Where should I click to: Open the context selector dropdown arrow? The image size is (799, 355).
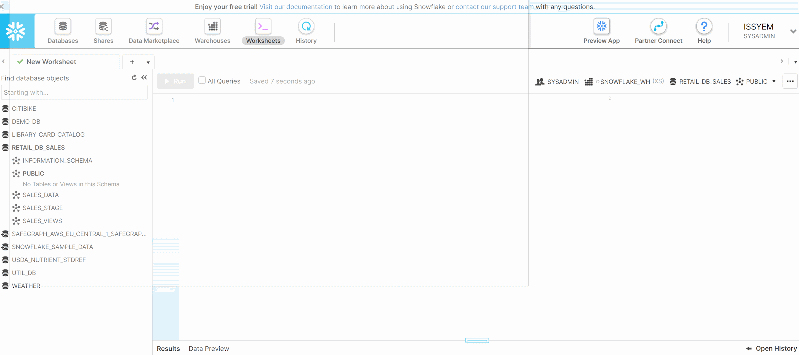coord(774,82)
